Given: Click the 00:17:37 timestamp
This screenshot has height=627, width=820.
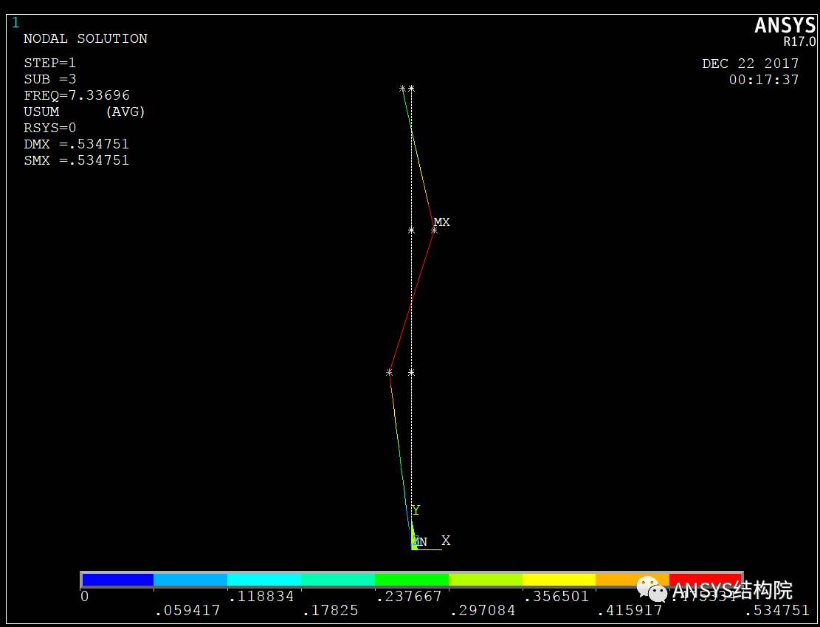Looking at the screenshot, I should (x=764, y=80).
